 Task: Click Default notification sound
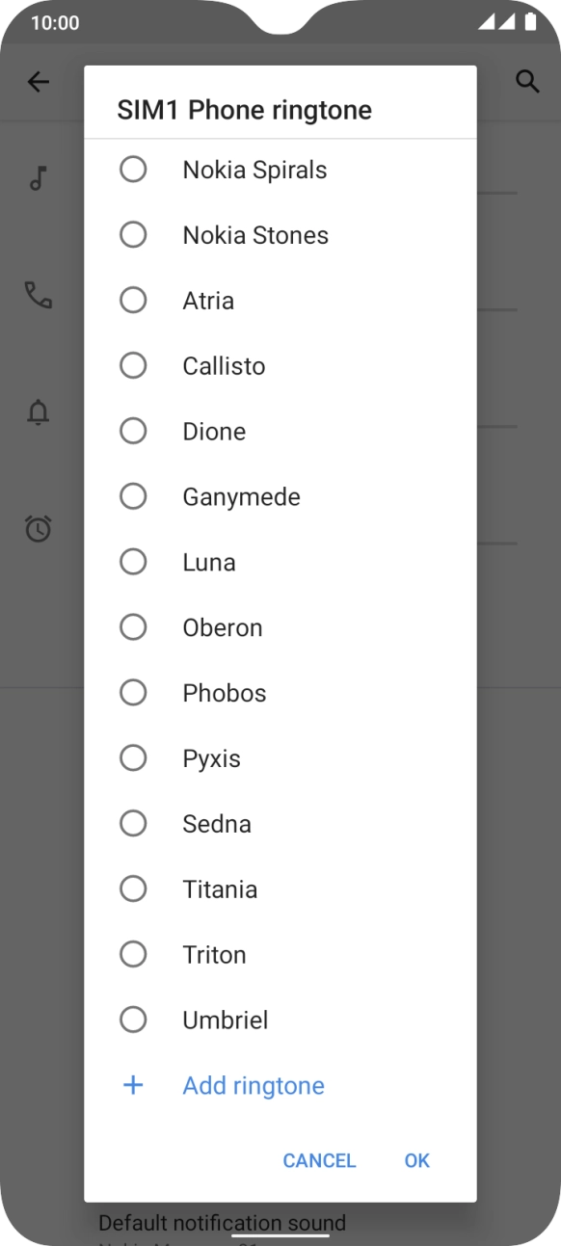tap(221, 1223)
